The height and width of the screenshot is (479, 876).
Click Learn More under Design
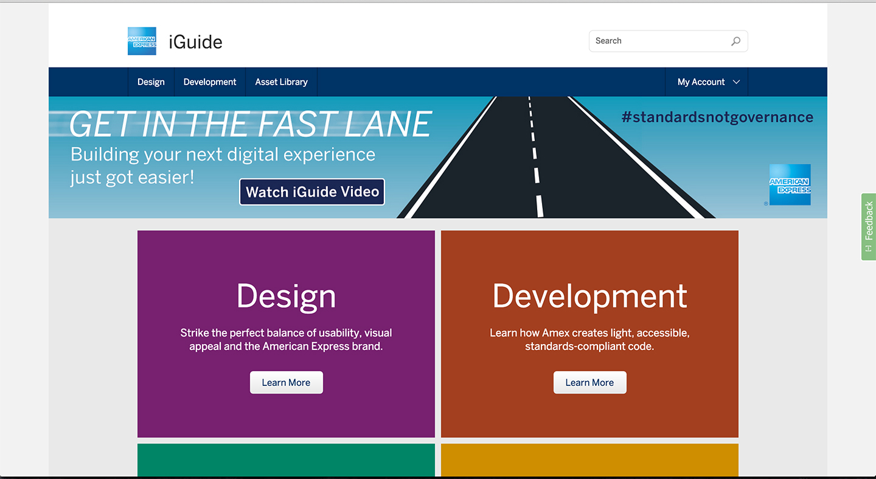coord(286,382)
